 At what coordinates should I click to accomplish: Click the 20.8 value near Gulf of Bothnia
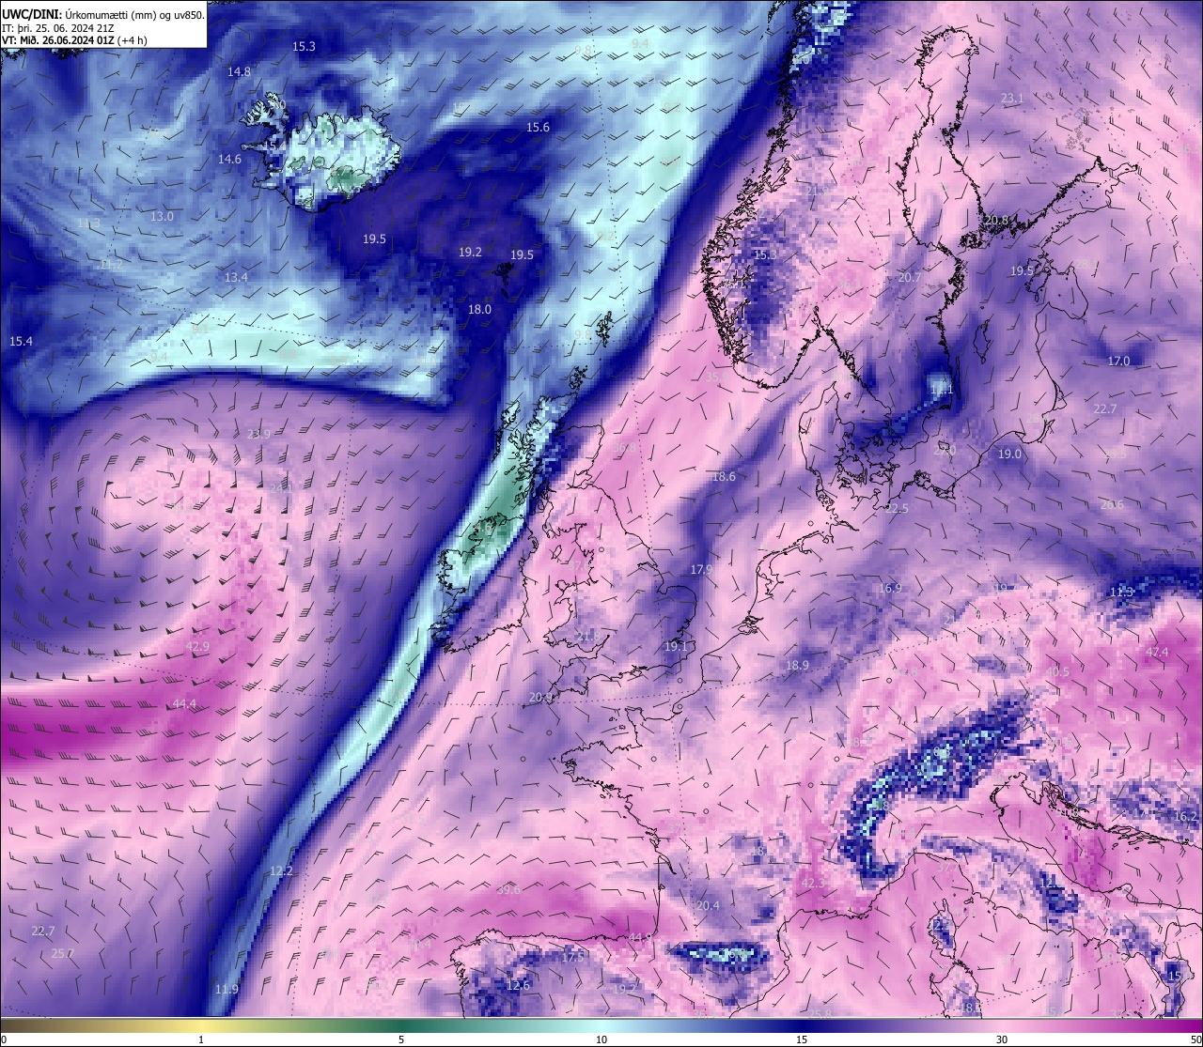pos(996,220)
